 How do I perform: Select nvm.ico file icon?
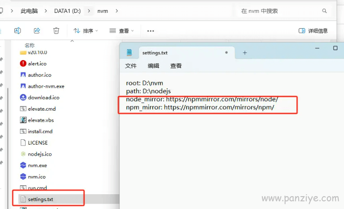(x=23, y=177)
